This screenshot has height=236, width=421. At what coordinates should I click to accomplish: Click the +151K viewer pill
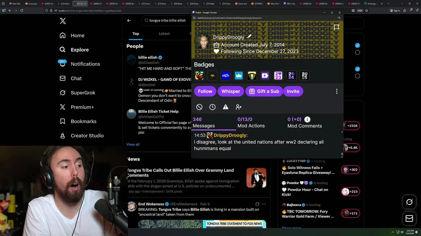pos(351,126)
